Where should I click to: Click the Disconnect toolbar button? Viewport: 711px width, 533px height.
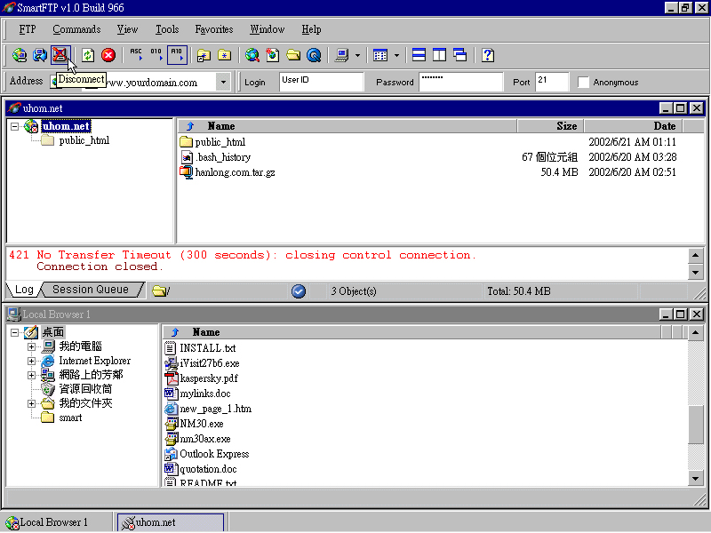click(60, 55)
